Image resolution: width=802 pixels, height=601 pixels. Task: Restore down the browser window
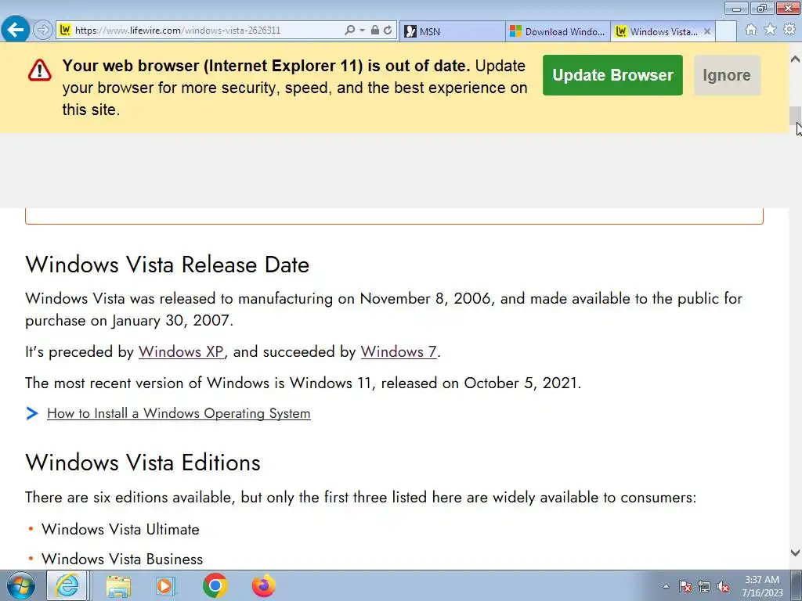[x=762, y=8]
